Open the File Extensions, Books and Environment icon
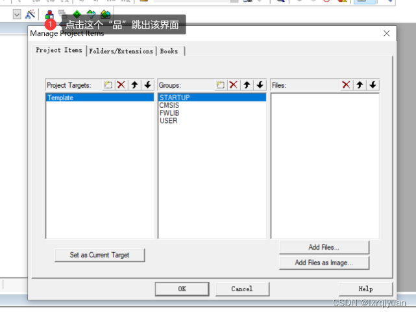Viewport: 416px width, 314px height. coord(49,14)
